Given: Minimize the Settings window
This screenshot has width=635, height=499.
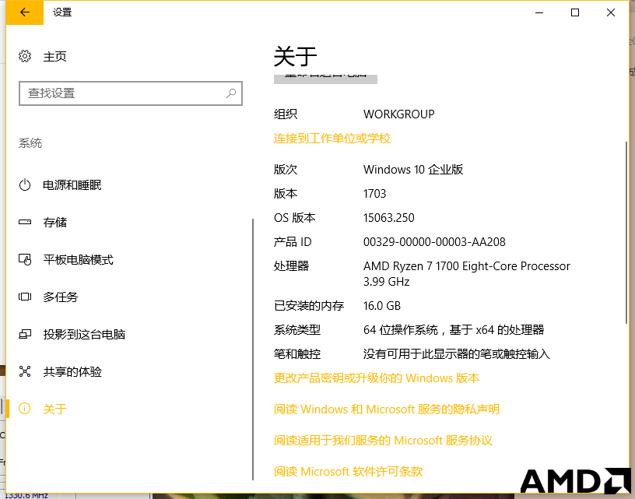Looking at the screenshot, I should tap(539, 12).
